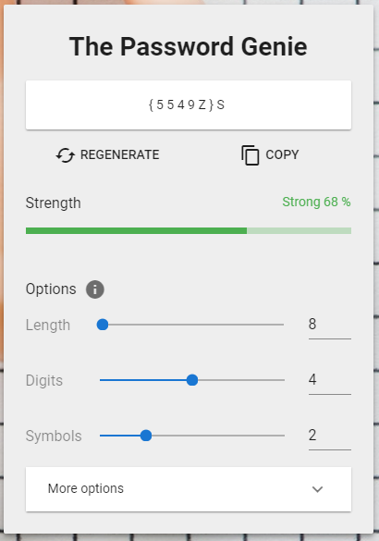
Task: Click the green strength progress bar
Action: pos(189,230)
